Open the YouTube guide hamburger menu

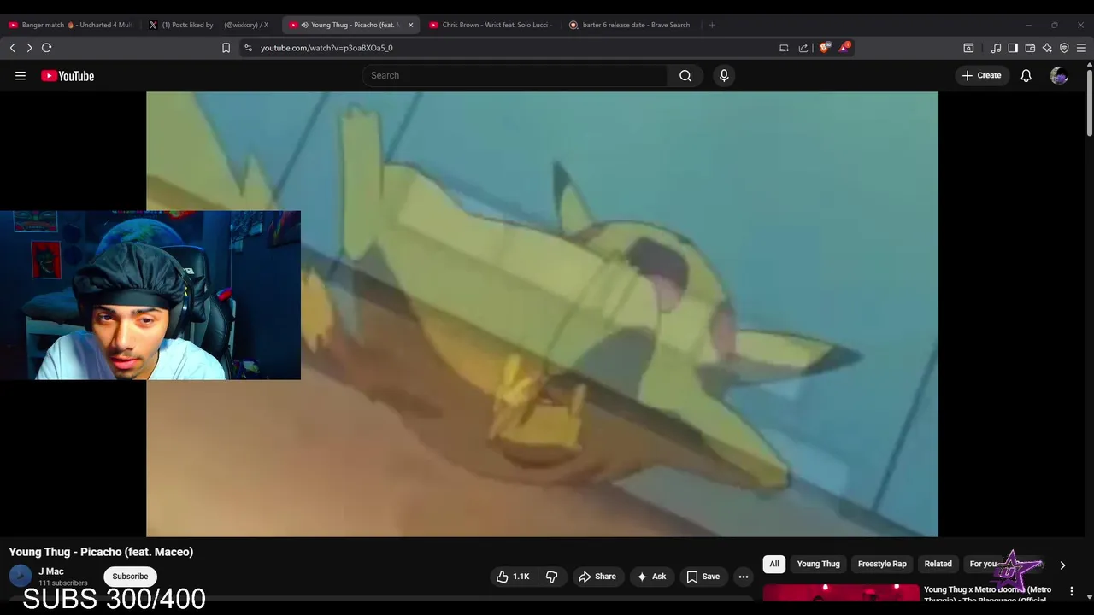pyautogui.click(x=21, y=76)
